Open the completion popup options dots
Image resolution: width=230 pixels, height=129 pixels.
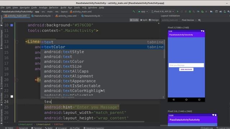coord(163,97)
